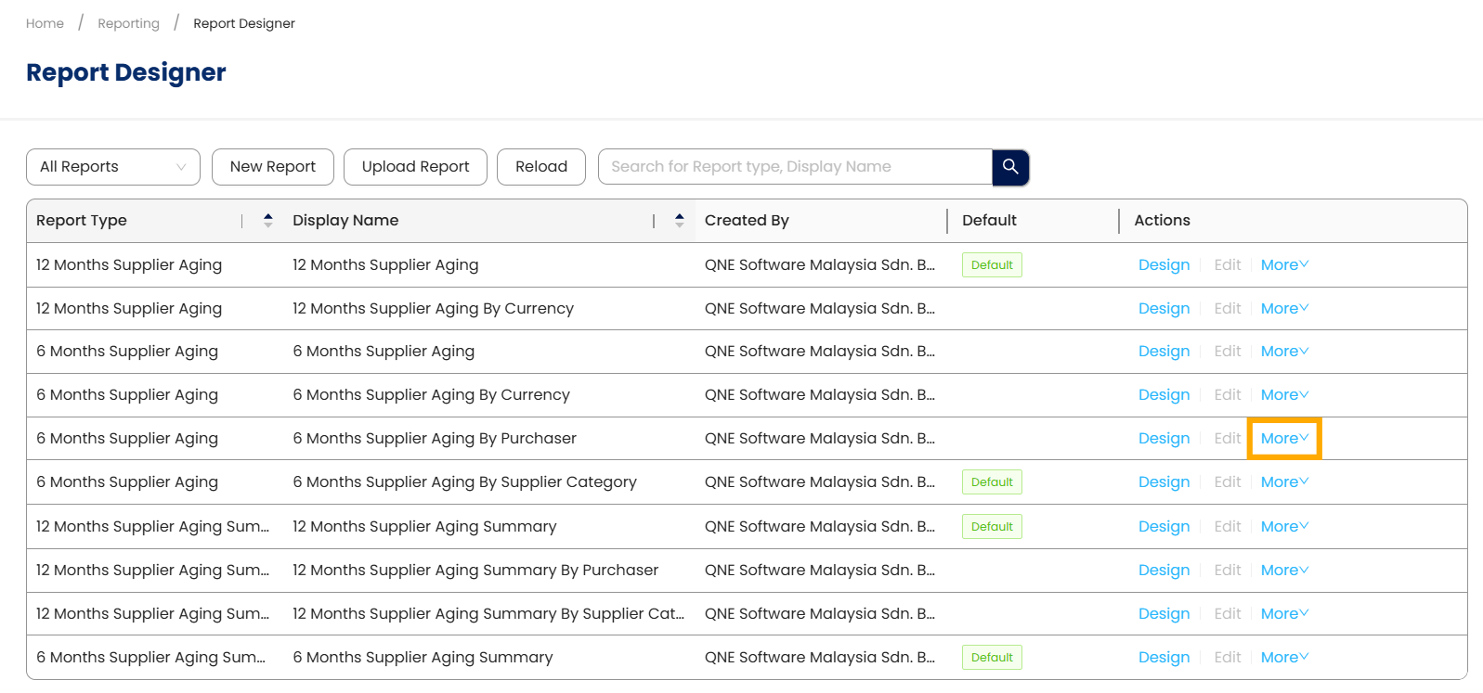Viewport: 1483px width, 693px height.
Task: Open the All Reports dropdown
Action: click(x=113, y=167)
